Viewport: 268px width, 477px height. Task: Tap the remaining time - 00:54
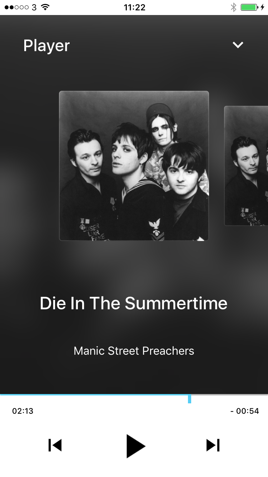click(x=245, y=411)
